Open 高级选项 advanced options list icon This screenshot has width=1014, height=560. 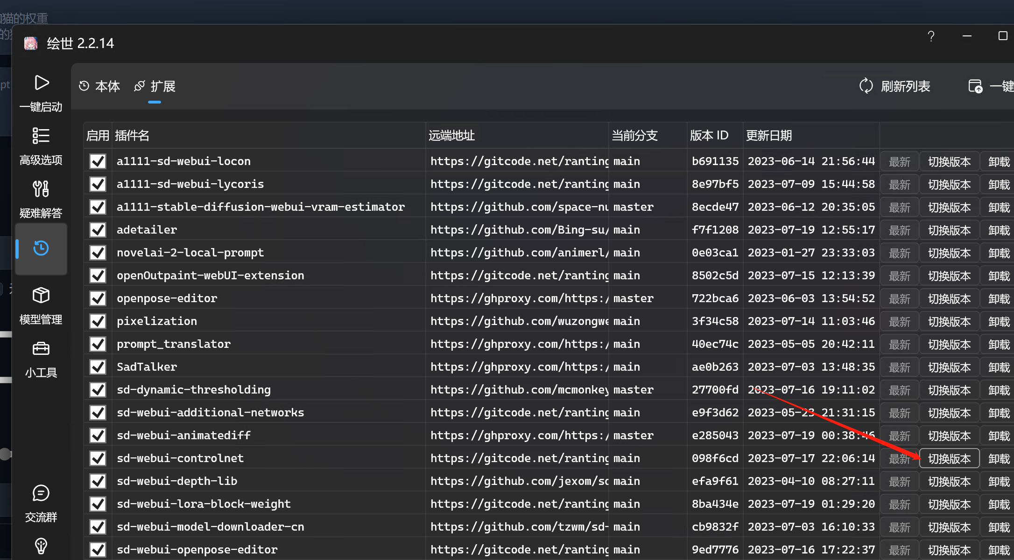coord(41,136)
